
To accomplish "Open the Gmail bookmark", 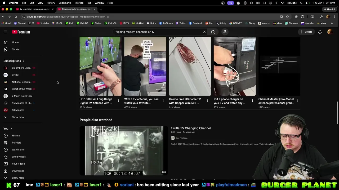I will [6, 23].
